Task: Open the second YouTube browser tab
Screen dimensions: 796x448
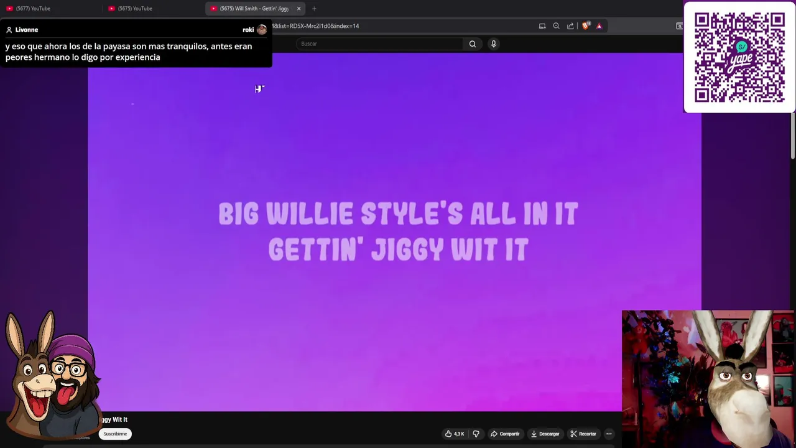Action: (152, 9)
